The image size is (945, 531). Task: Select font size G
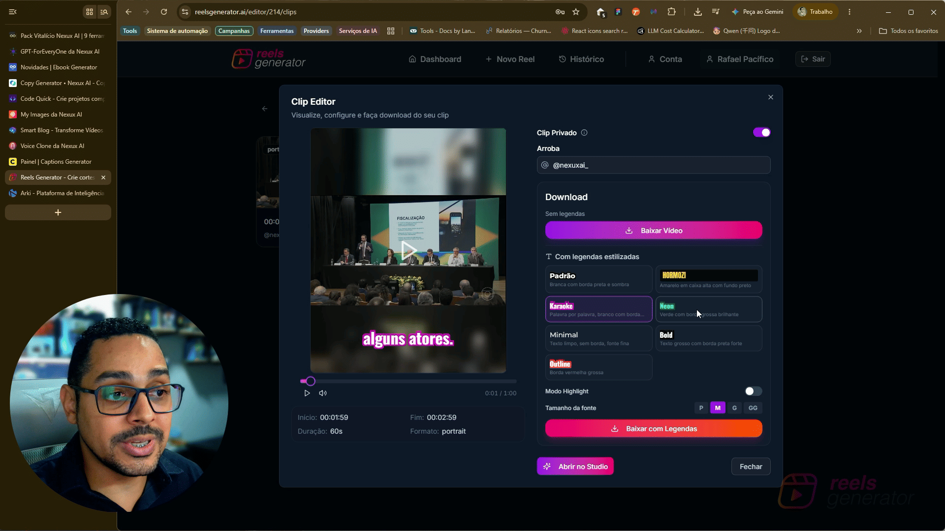tap(734, 408)
